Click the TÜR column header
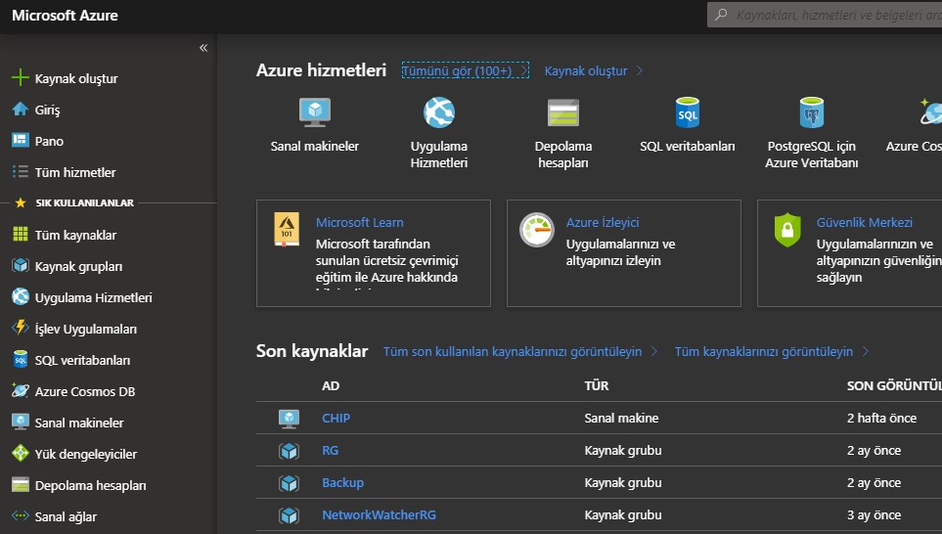The width and height of the screenshot is (942, 534). click(x=597, y=385)
